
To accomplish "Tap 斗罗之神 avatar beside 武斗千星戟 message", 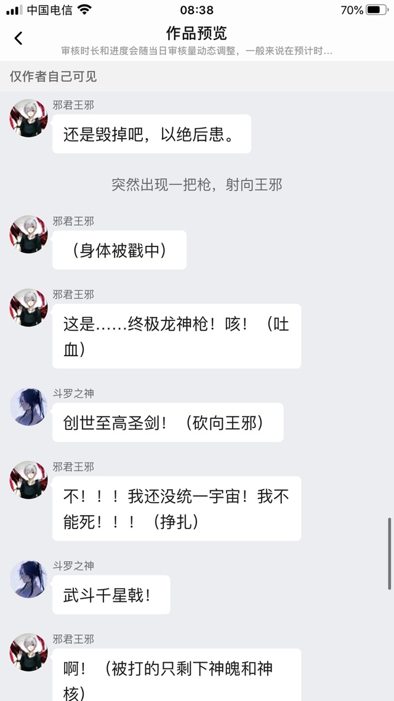I will 28,579.
